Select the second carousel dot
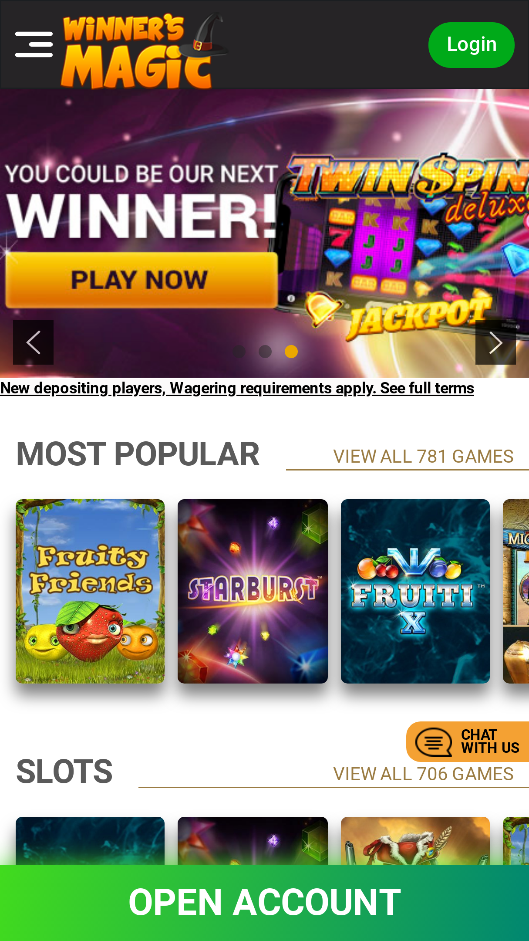The image size is (529, 941). tap(265, 352)
